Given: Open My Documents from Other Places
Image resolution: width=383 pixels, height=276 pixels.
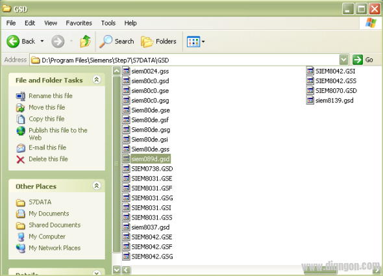Looking at the screenshot, I should (49, 214).
